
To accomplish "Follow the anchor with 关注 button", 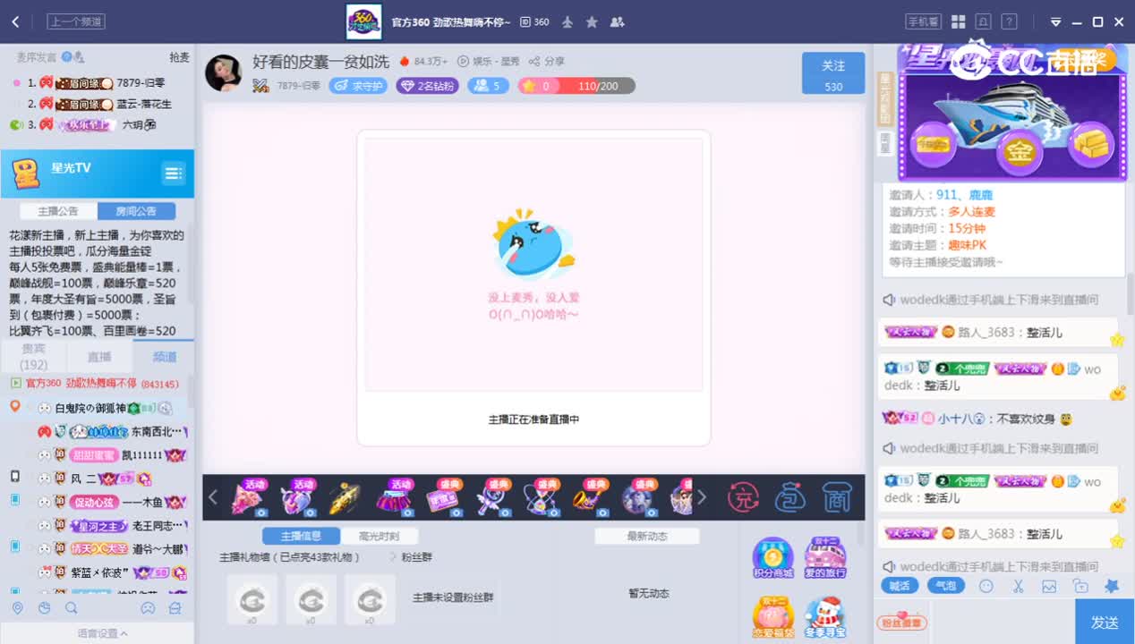I will pyautogui.click(x=833, y=73).
